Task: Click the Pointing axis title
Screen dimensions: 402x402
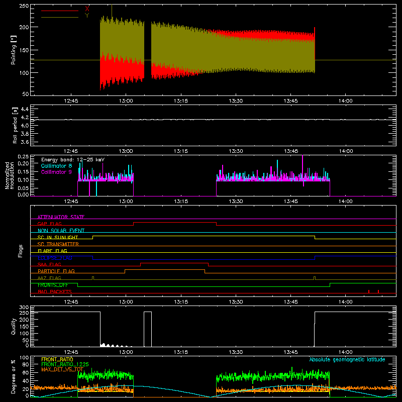Action: coord(14,50)
